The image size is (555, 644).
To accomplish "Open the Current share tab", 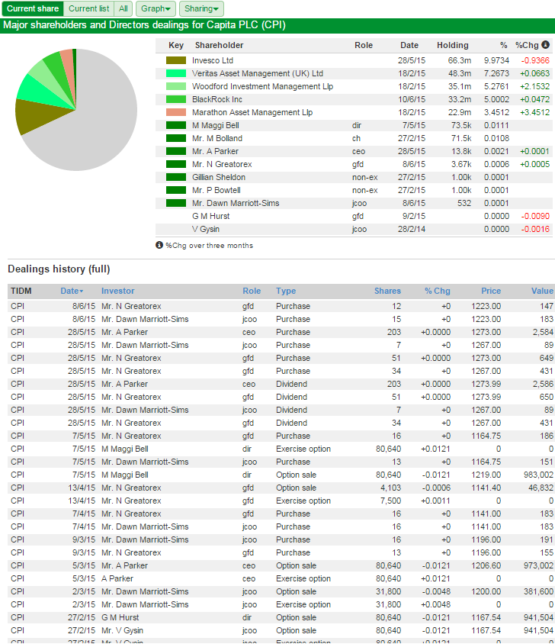I will (x=33, y=8).
